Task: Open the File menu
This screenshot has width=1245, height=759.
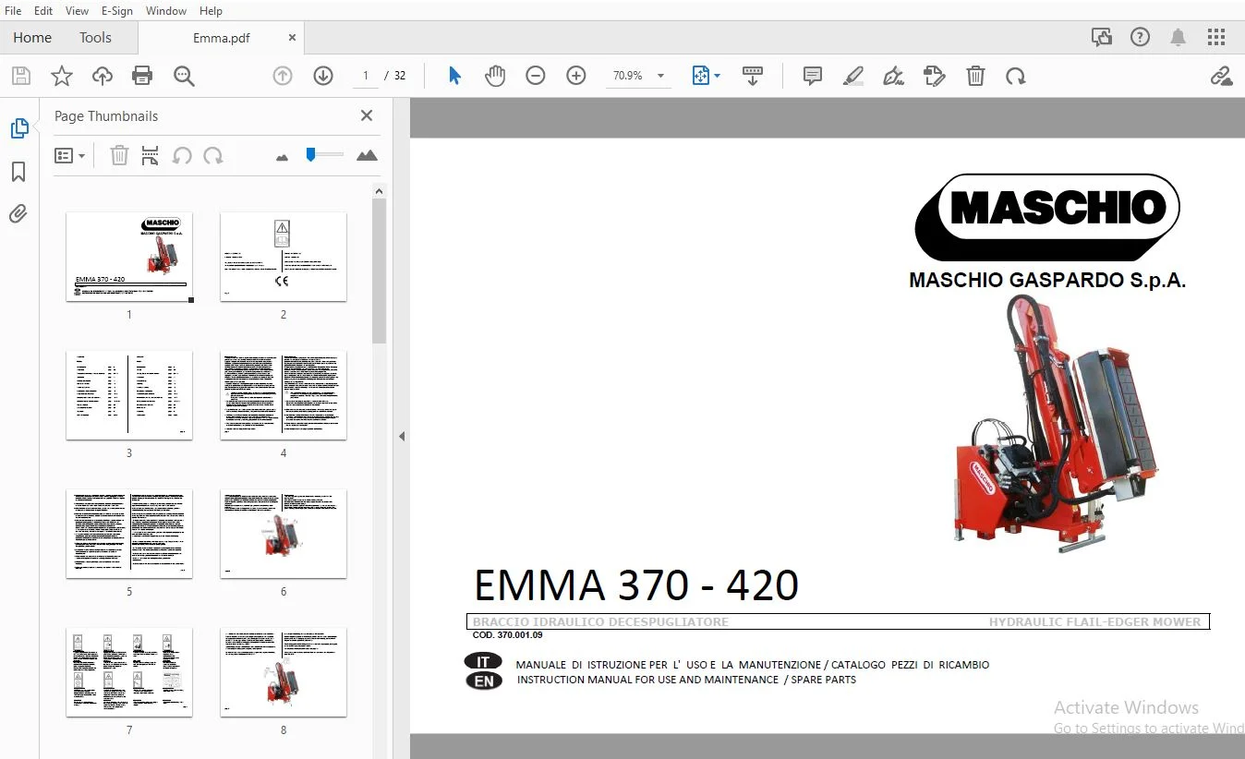Action: [x=14, y=10]
